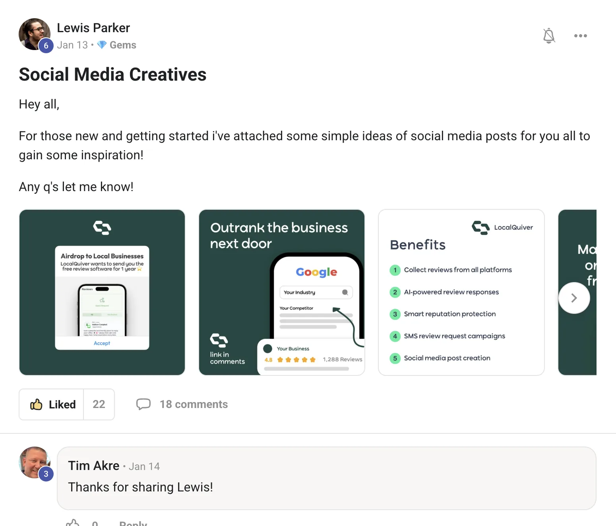
Task: Click the 'Any q's let me know!' text
Action: point(76,187)
